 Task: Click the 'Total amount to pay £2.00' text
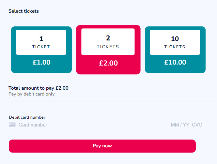[x=39, y=88]
